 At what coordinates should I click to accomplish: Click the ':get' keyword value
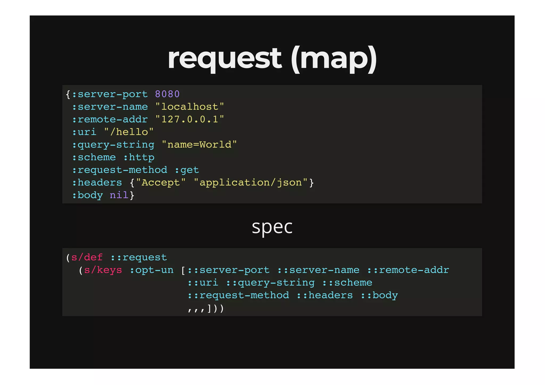point(187,170)
